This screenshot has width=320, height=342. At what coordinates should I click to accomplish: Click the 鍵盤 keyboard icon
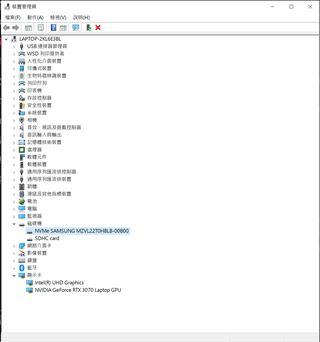tap(22, 261)
